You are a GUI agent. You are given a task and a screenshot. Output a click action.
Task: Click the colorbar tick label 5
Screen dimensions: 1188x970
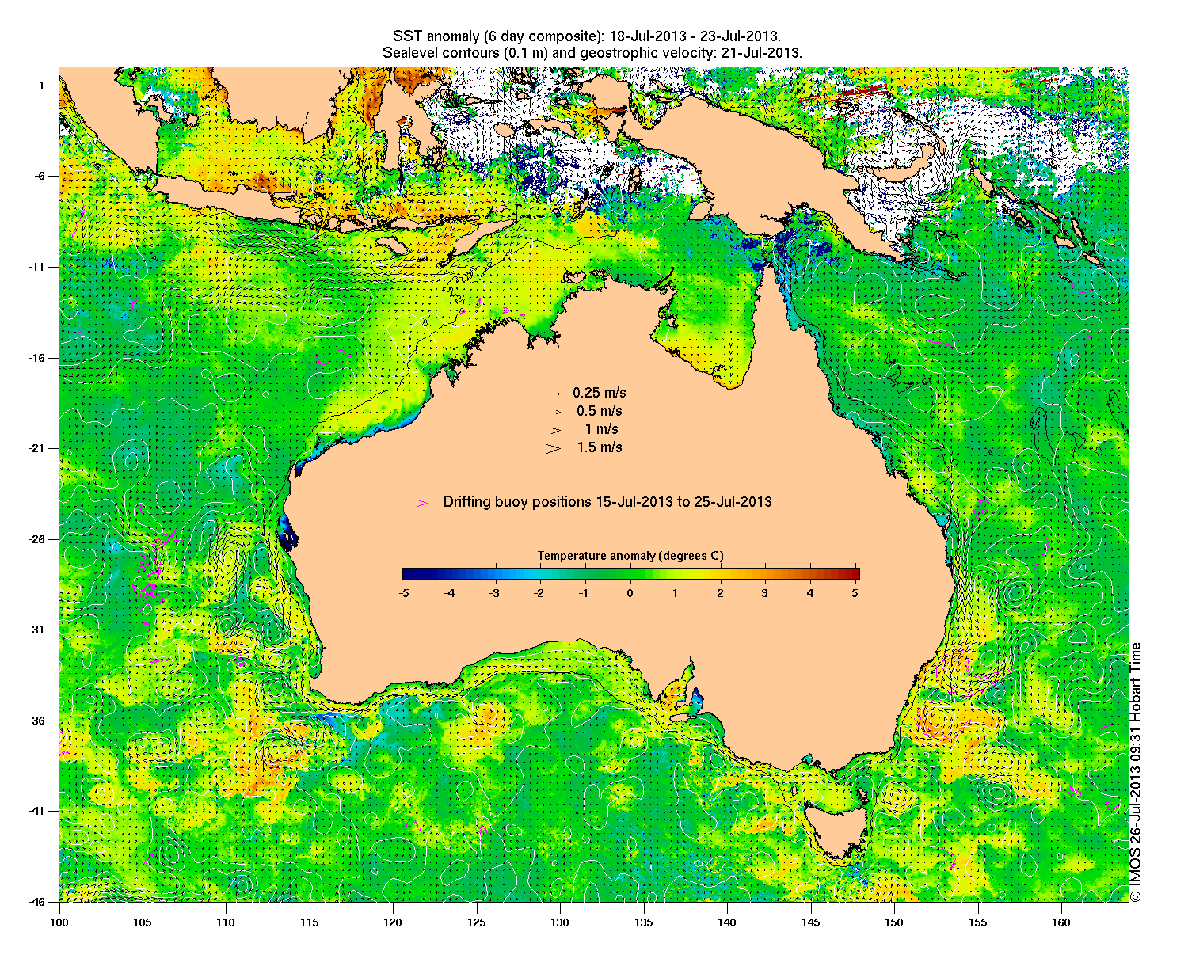(855, 592)
